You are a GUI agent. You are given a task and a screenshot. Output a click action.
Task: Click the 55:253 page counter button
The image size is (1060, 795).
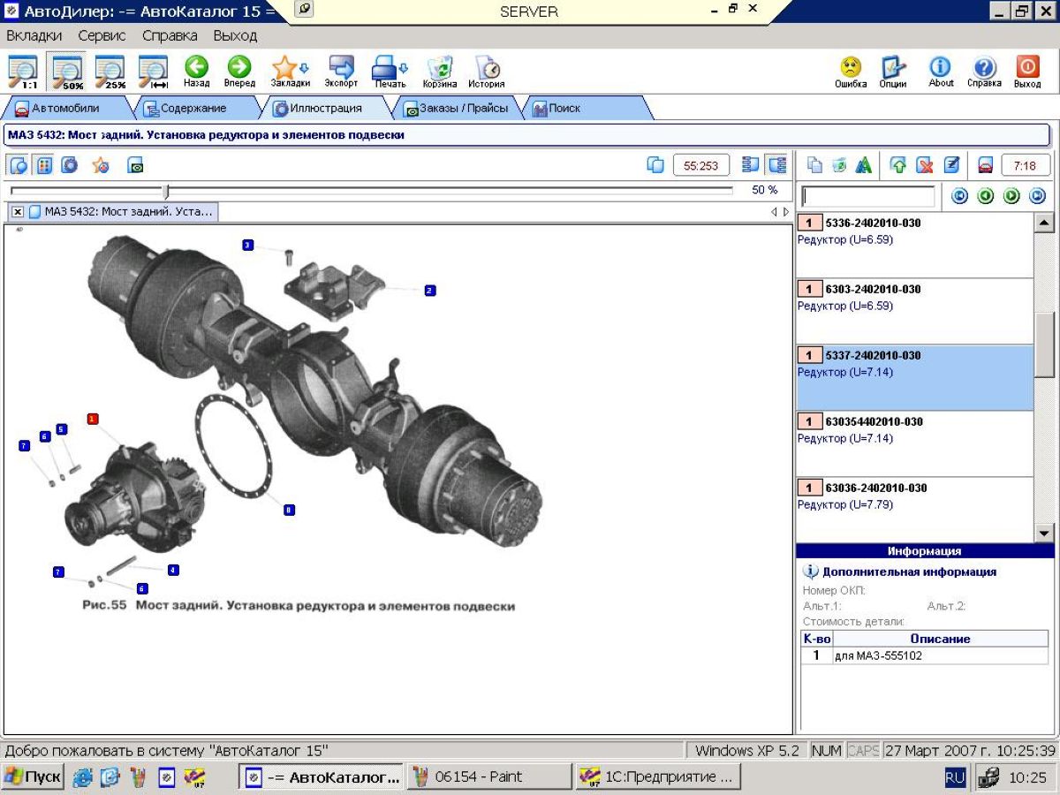[701, 165]
